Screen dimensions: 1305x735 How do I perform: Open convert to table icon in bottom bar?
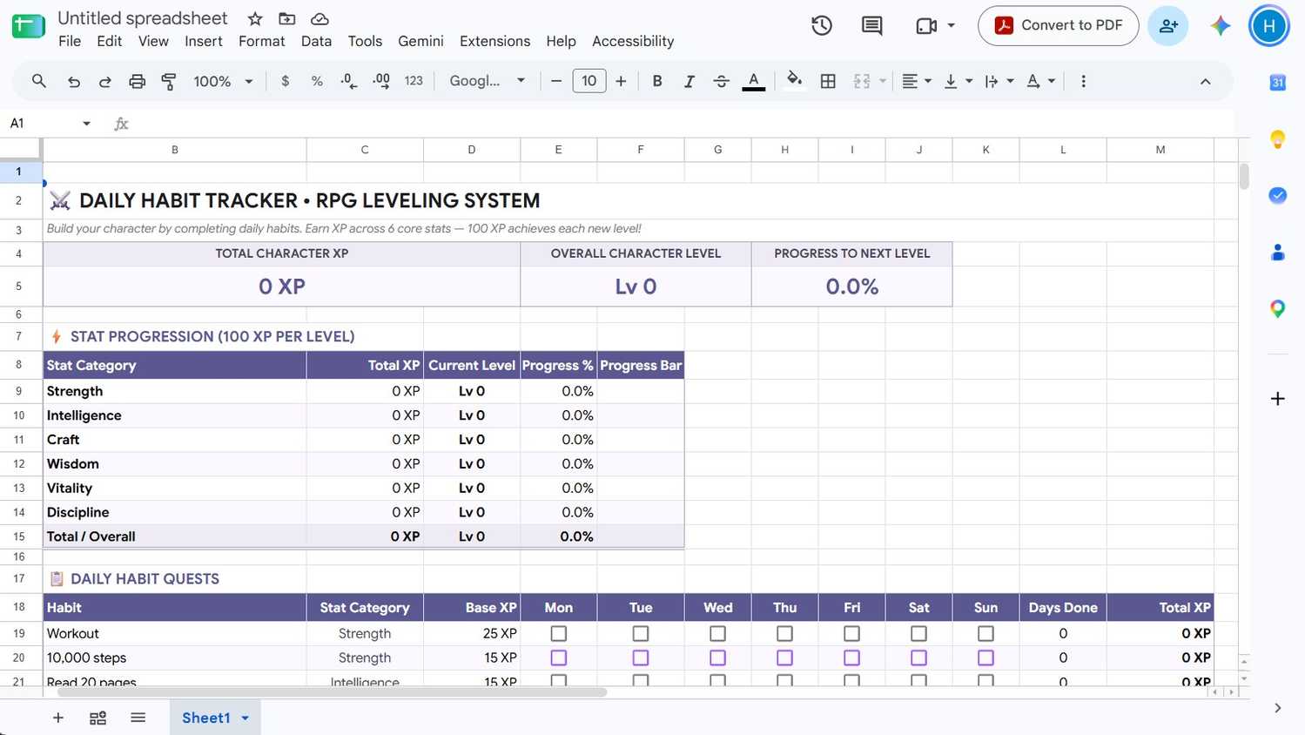click(x=98, y=718)
